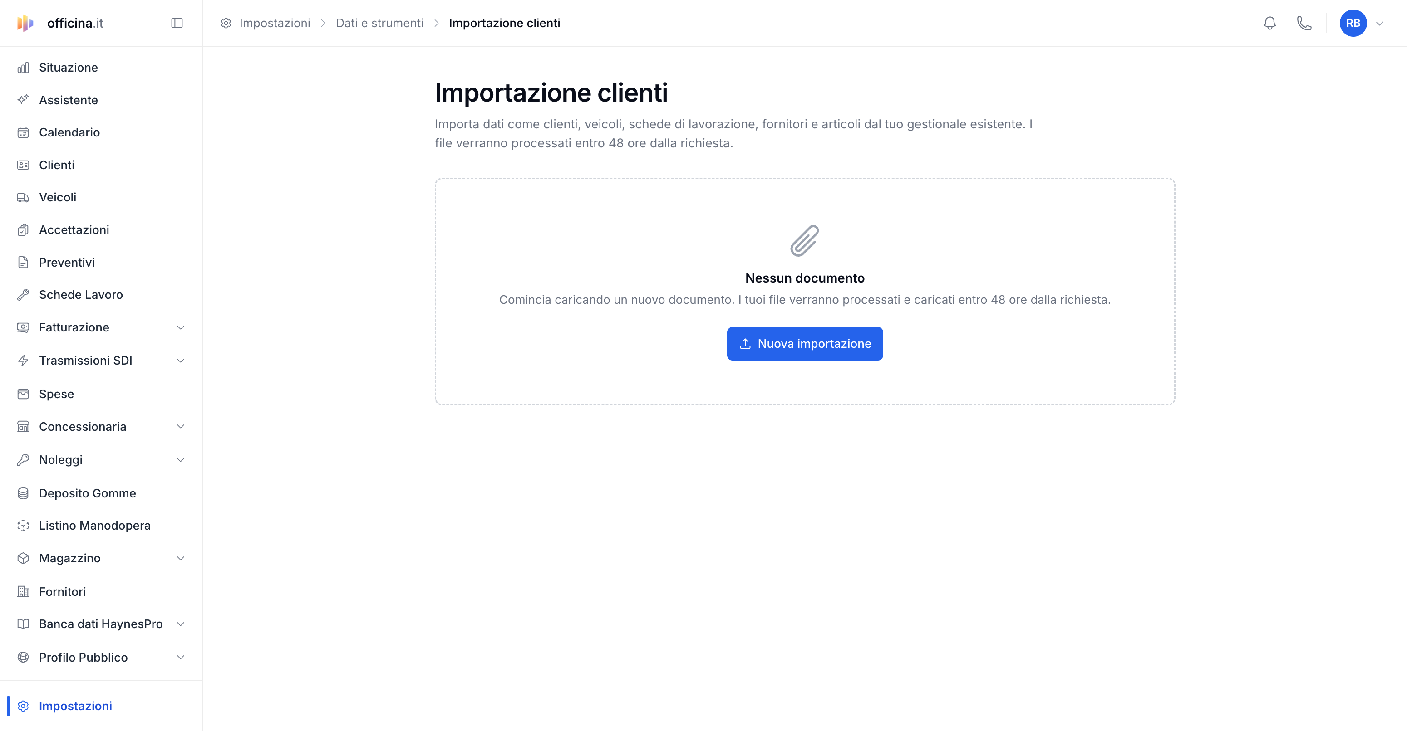
Task: Go to Dati e strumenti breadcrumb
Action: coord(379,23)
